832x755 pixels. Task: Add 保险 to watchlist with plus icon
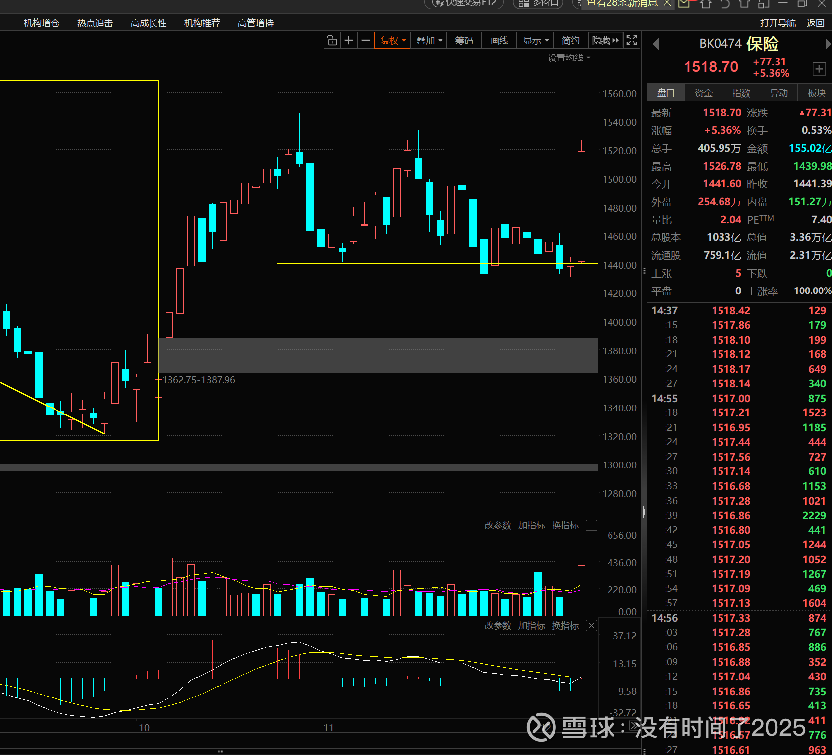[819, 69]
